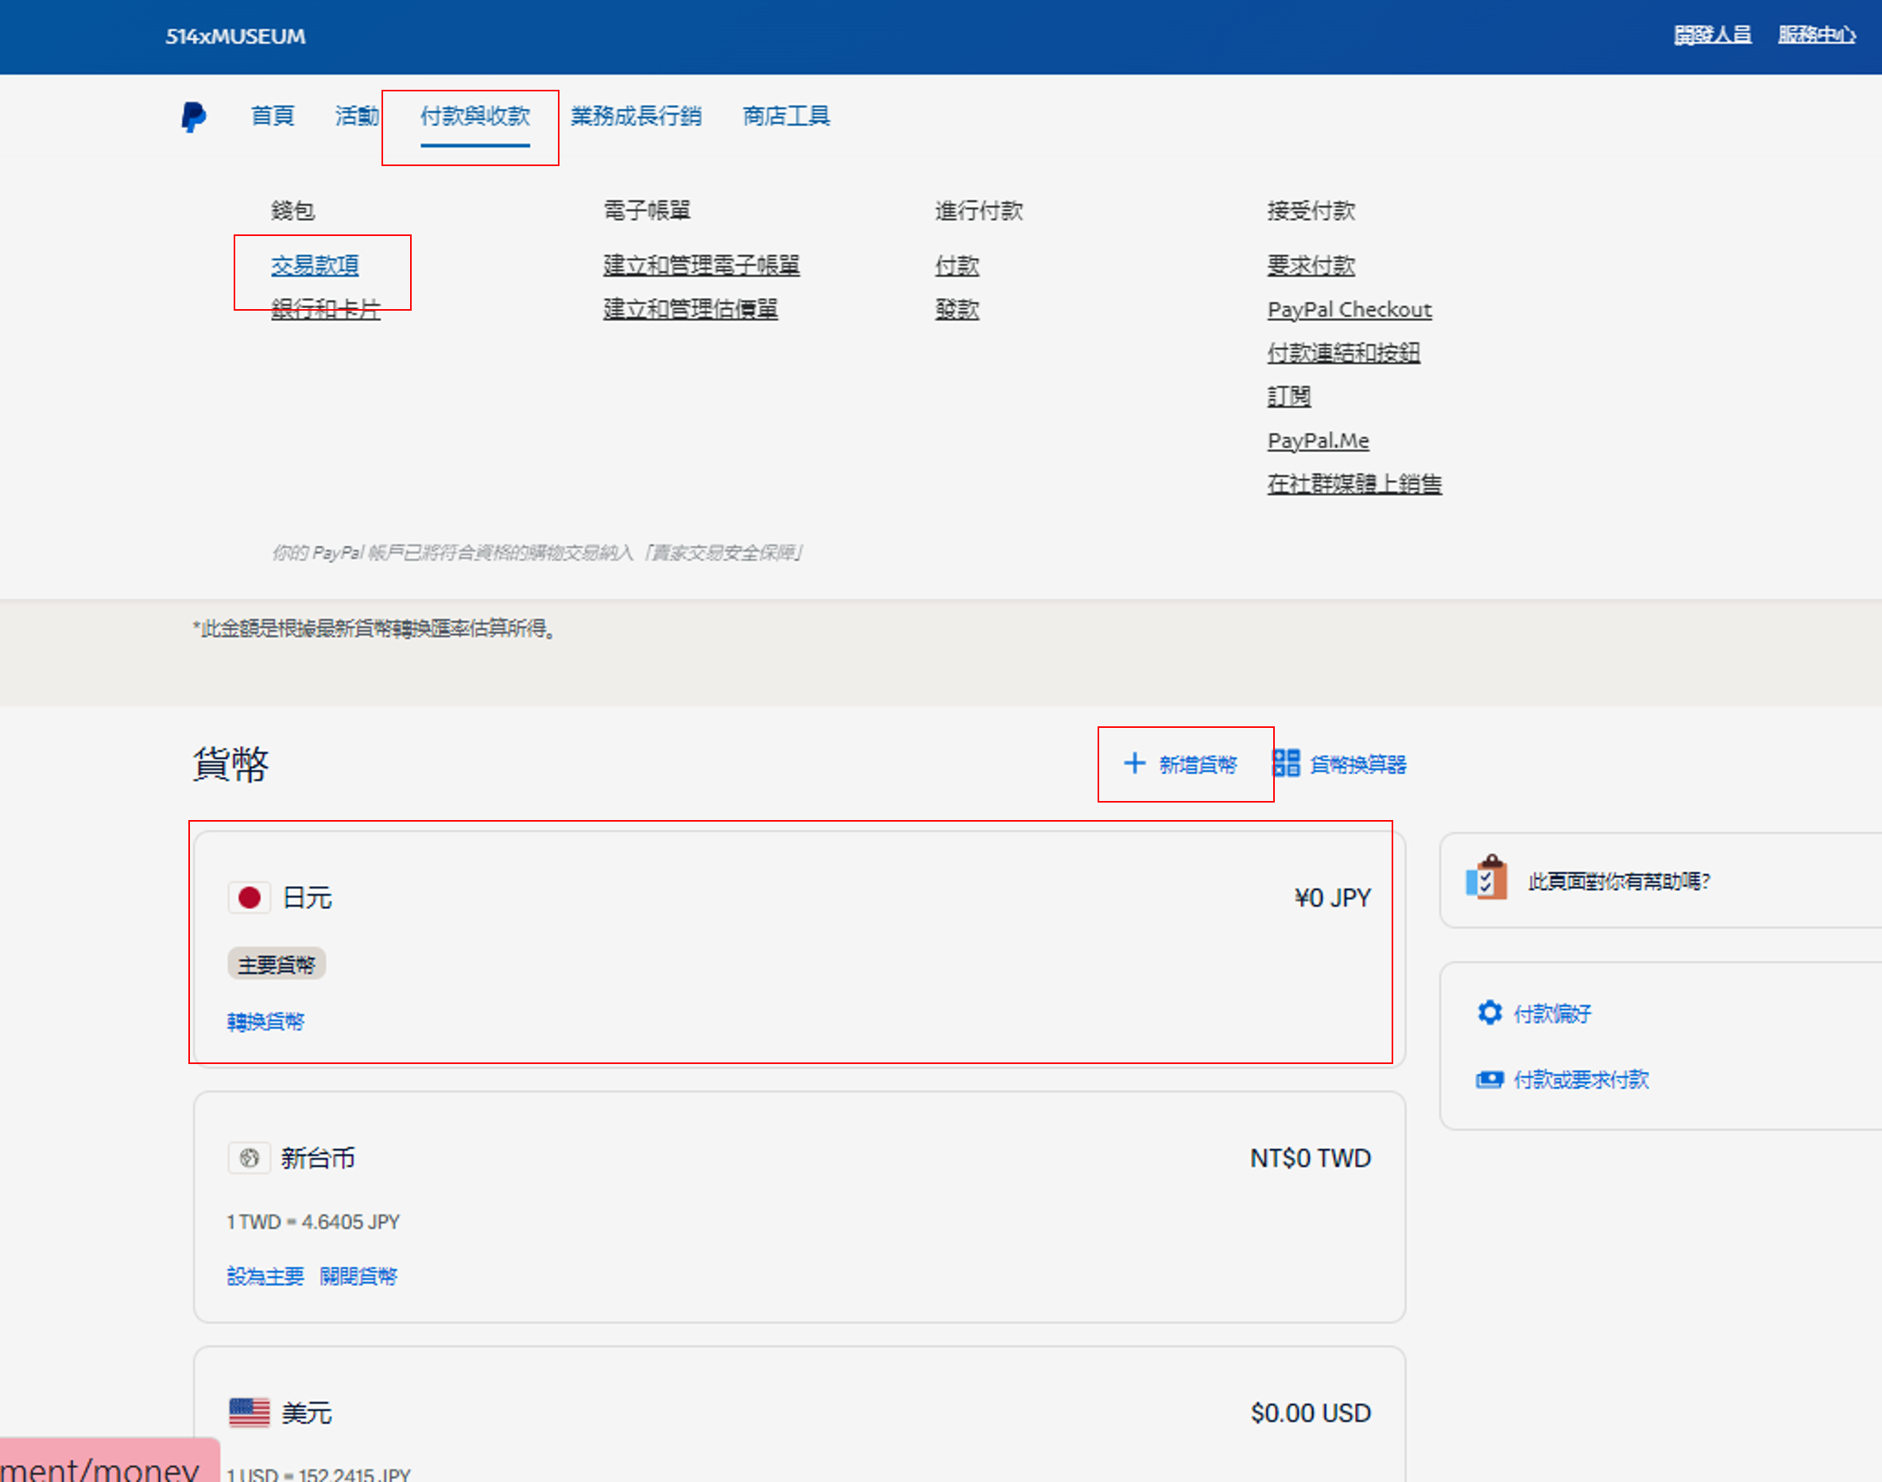Screen dimensions: 1882x1482
Task: Close the TWD currency using 關閉貨幣
Action: point(358,1275)
